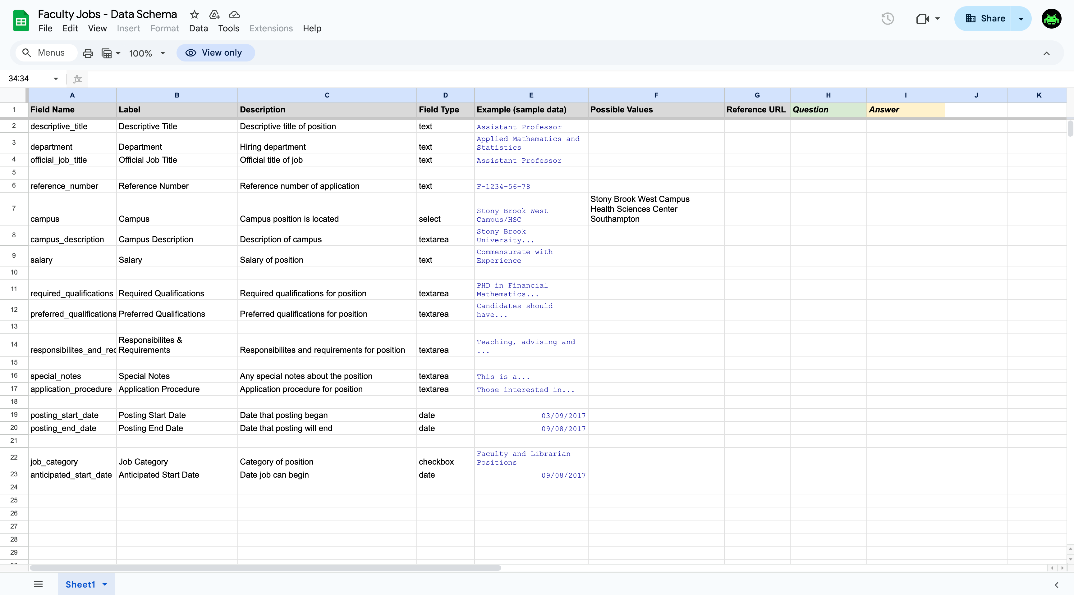Select the select field type cell
Screen dimensions: 1074x595
point(445,209)
